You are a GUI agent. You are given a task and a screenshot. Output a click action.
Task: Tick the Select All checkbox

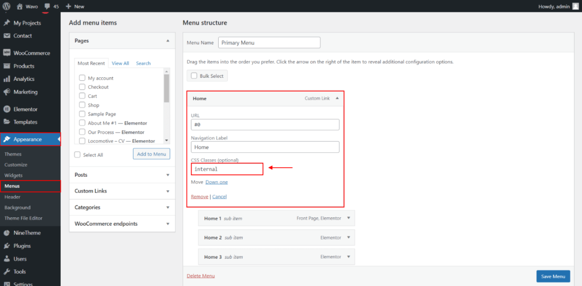click(x=77, y=155)
